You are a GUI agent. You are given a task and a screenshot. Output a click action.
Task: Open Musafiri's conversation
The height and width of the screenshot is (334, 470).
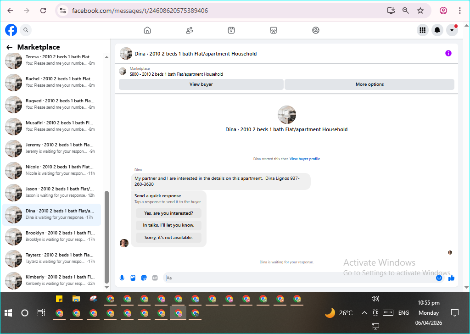(x=52, y=126)
